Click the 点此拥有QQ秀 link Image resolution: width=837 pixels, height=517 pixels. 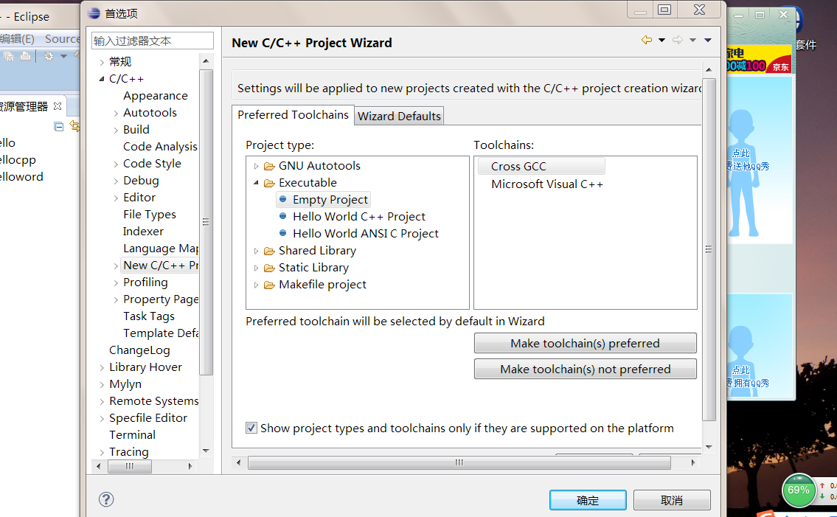748,377
